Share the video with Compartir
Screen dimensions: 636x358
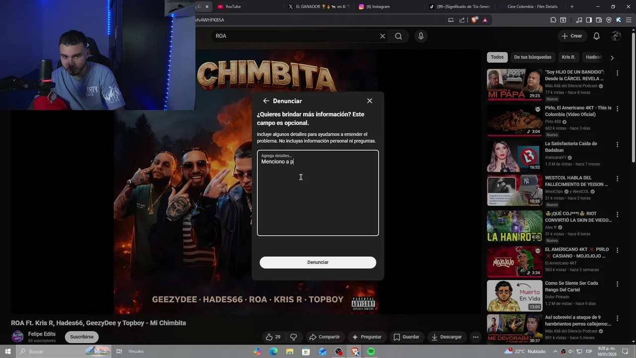(324, 337)
